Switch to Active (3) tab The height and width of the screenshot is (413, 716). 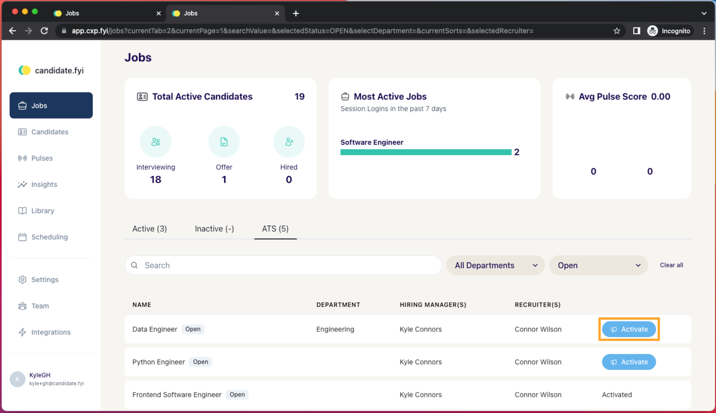pos(150,228)
